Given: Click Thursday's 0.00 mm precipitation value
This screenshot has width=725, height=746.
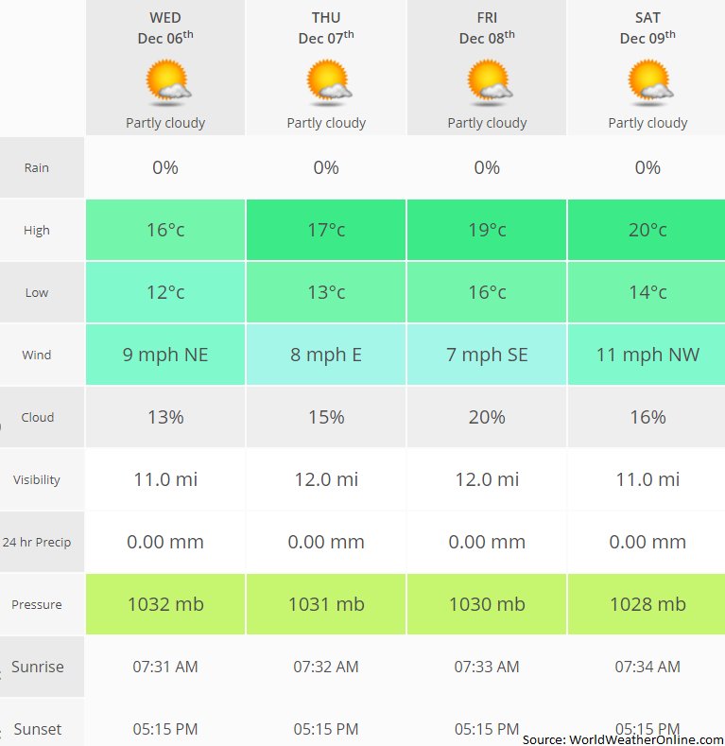Looking at the screenshot, I should click(x=326, y=542).
